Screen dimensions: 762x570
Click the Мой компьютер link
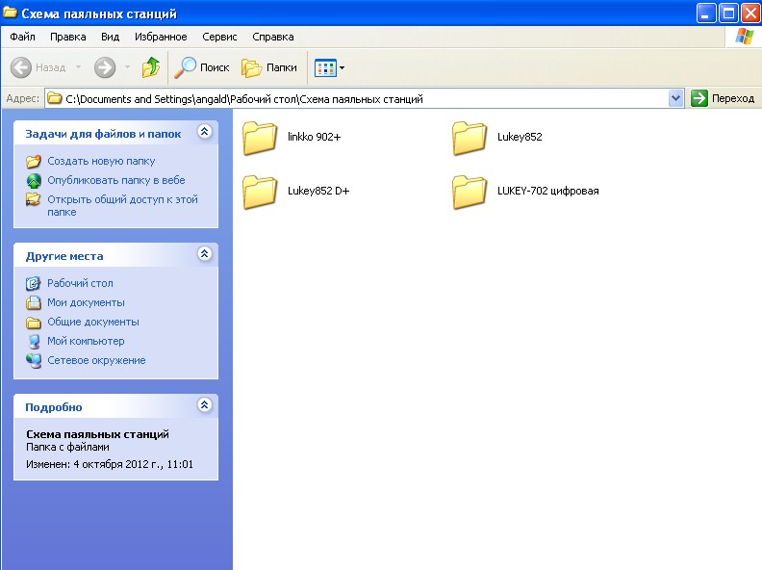pyautogui.click(x=86, y=341)
